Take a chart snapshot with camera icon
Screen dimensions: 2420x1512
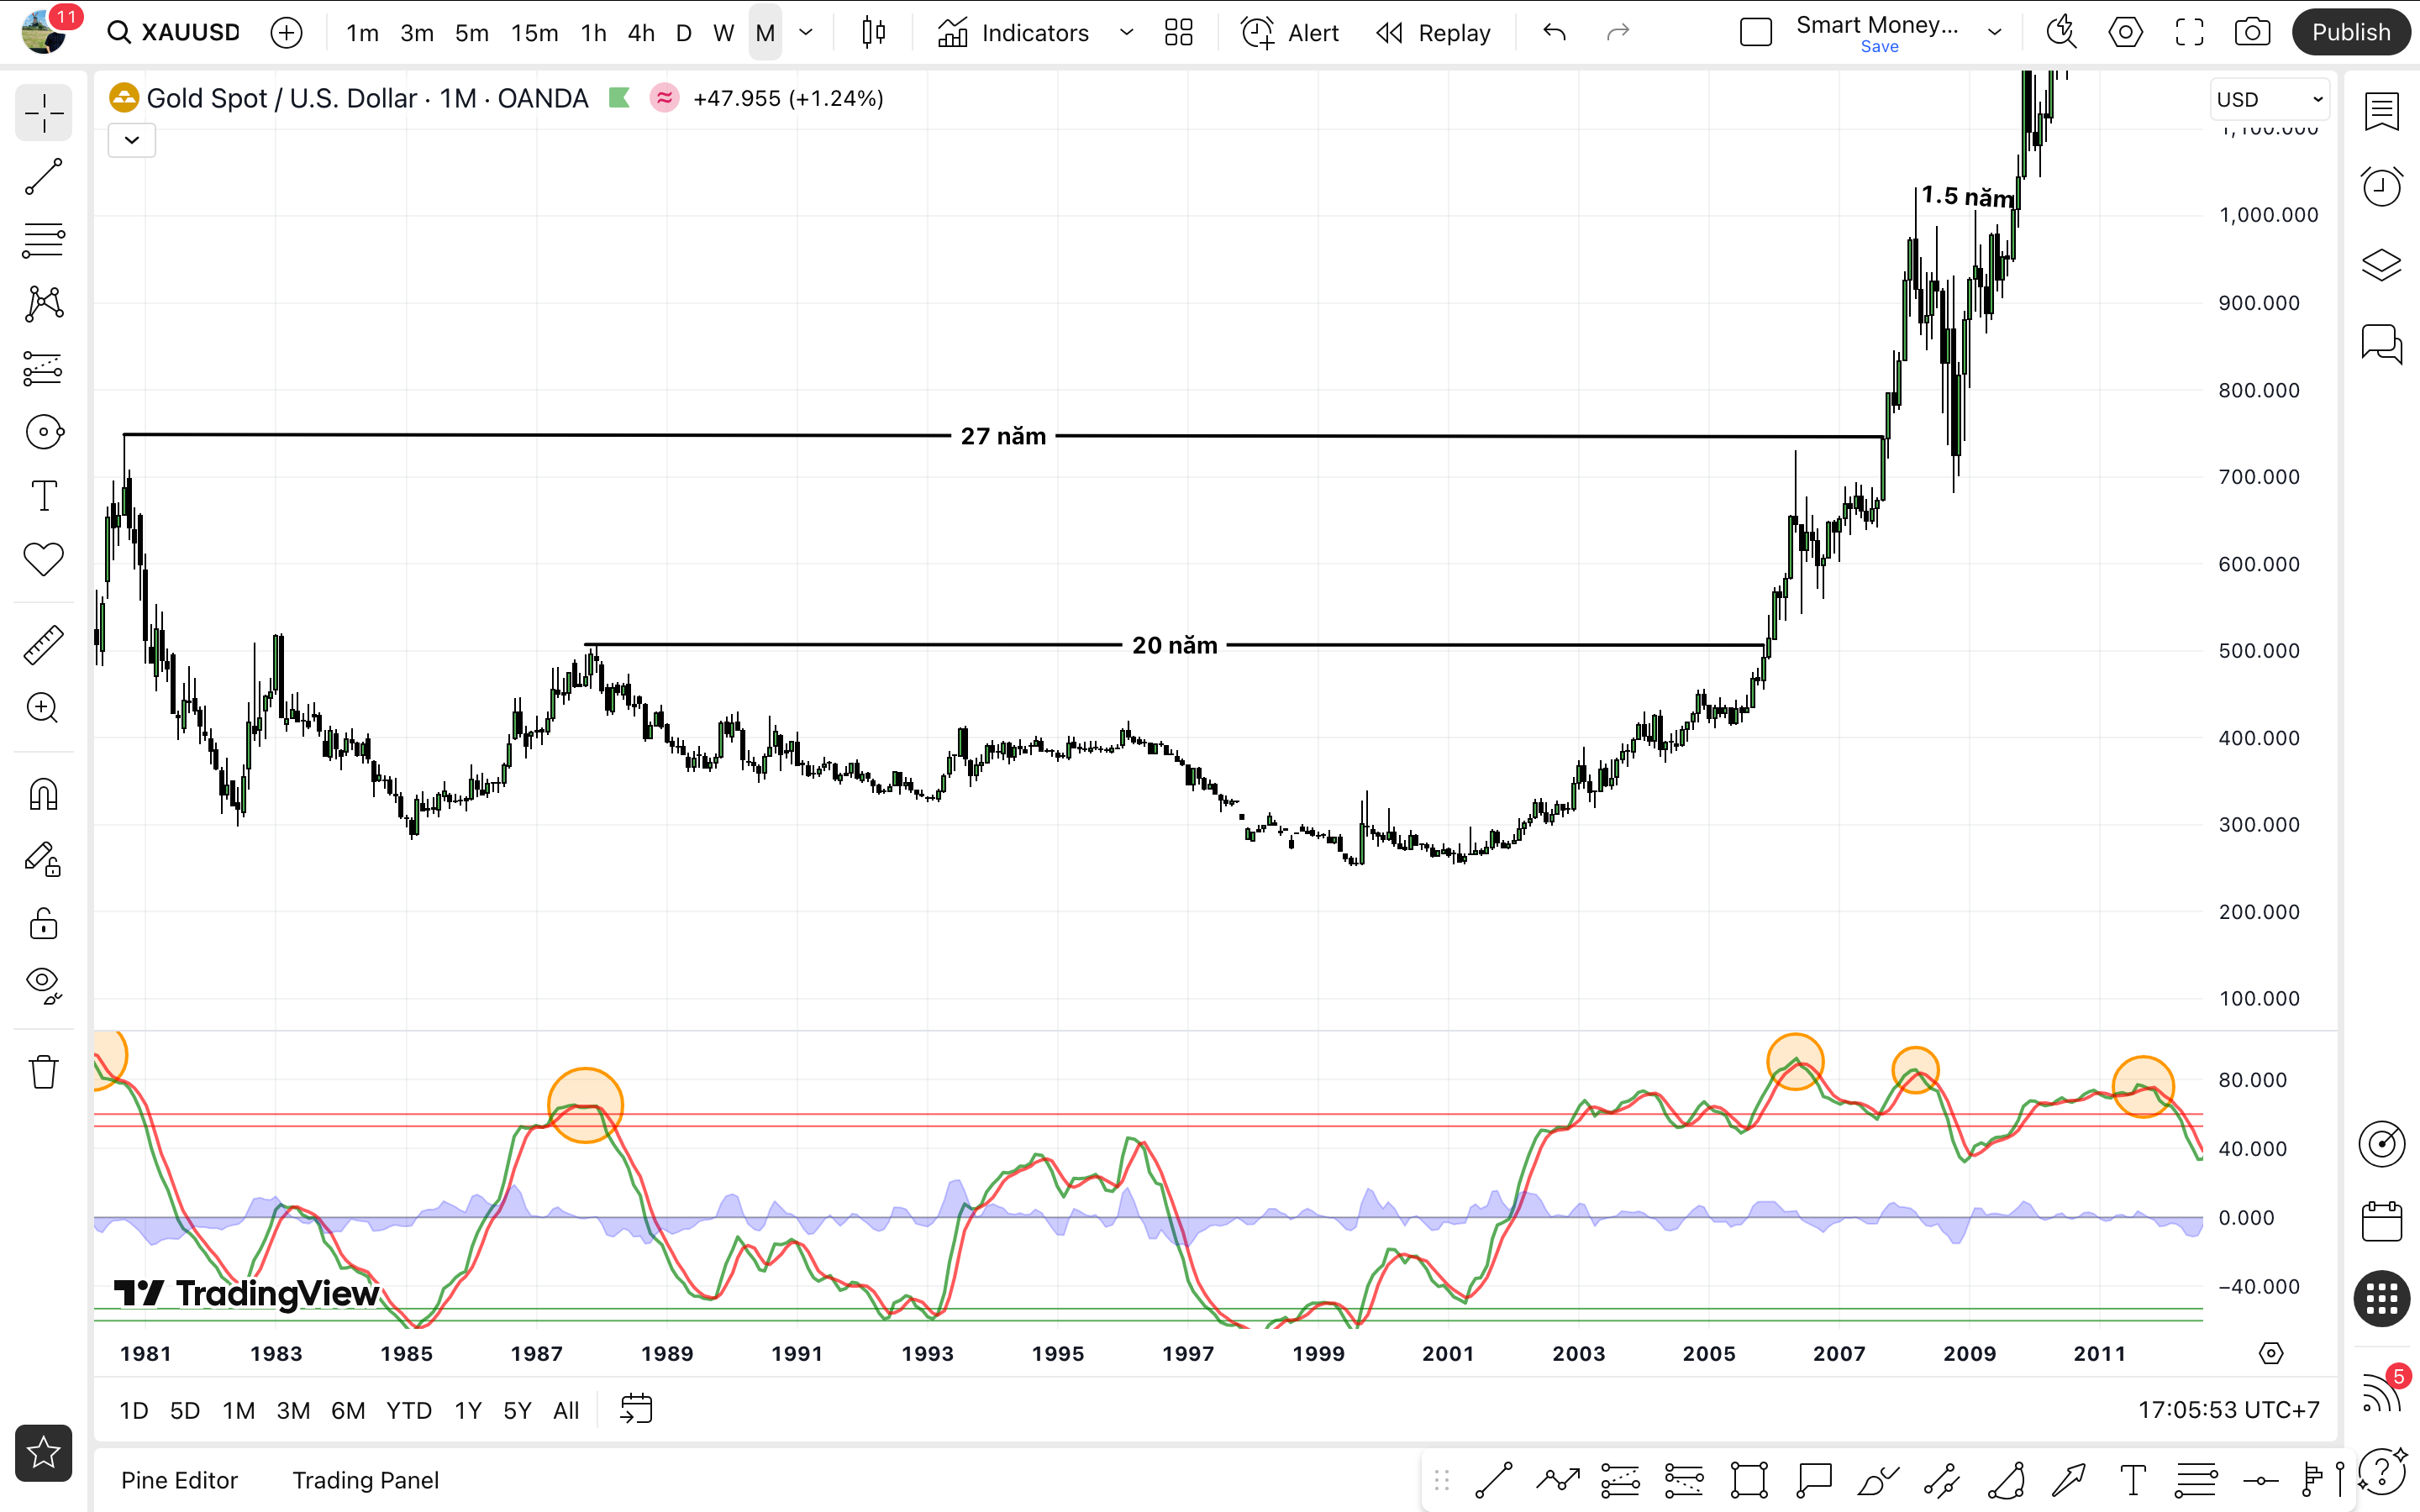2252,33
